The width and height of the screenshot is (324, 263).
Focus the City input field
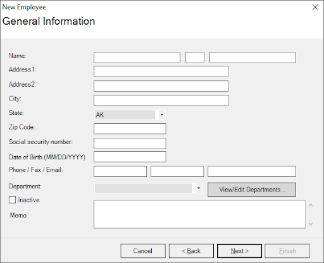(x=161, y=100)
